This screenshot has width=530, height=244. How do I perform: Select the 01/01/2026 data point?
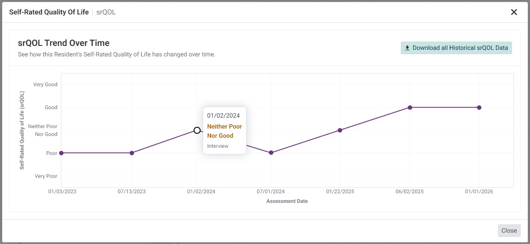pyautogui.click(x=479, y=108)
